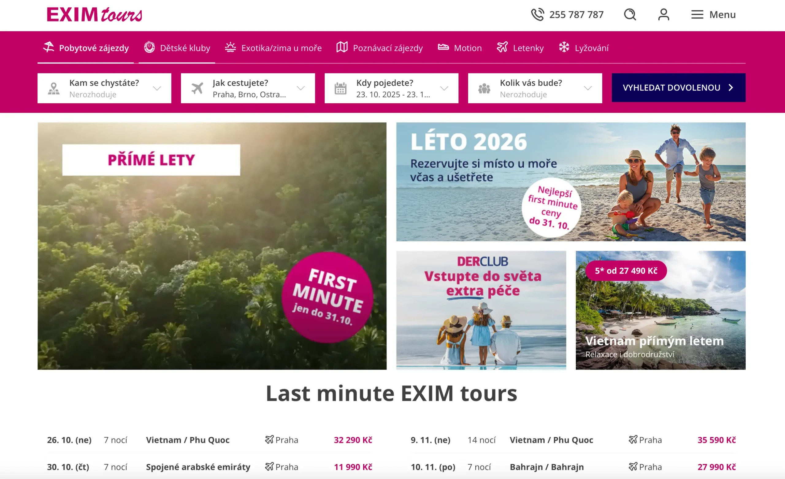Open the user account icon
Image resolution: width=785 pixels, height=479 pixels.
(664, 15)
